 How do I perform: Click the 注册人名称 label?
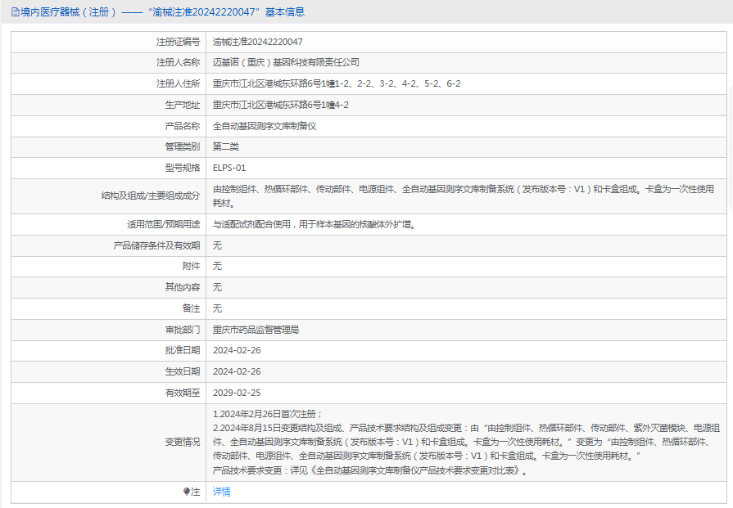[x=178, y=62]
